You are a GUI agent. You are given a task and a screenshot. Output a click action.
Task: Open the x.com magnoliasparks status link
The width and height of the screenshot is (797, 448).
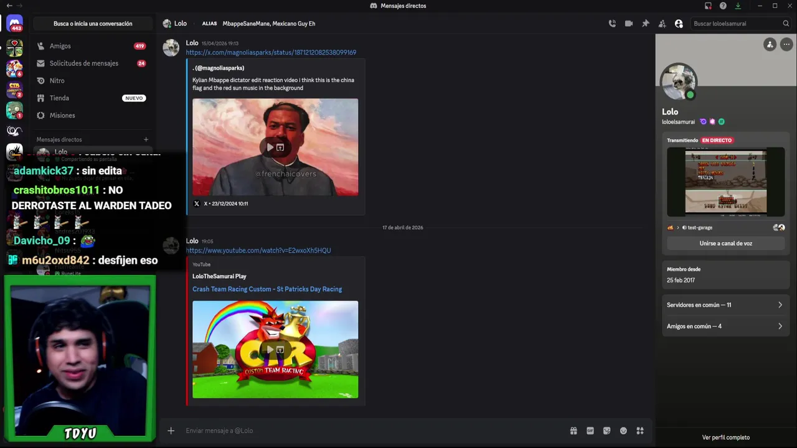(x=271, y=52)
